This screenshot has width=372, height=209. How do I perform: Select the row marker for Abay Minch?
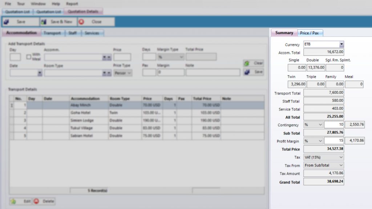[x=12, y=105]
